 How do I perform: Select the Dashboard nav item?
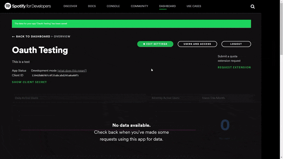pos(167,6)
